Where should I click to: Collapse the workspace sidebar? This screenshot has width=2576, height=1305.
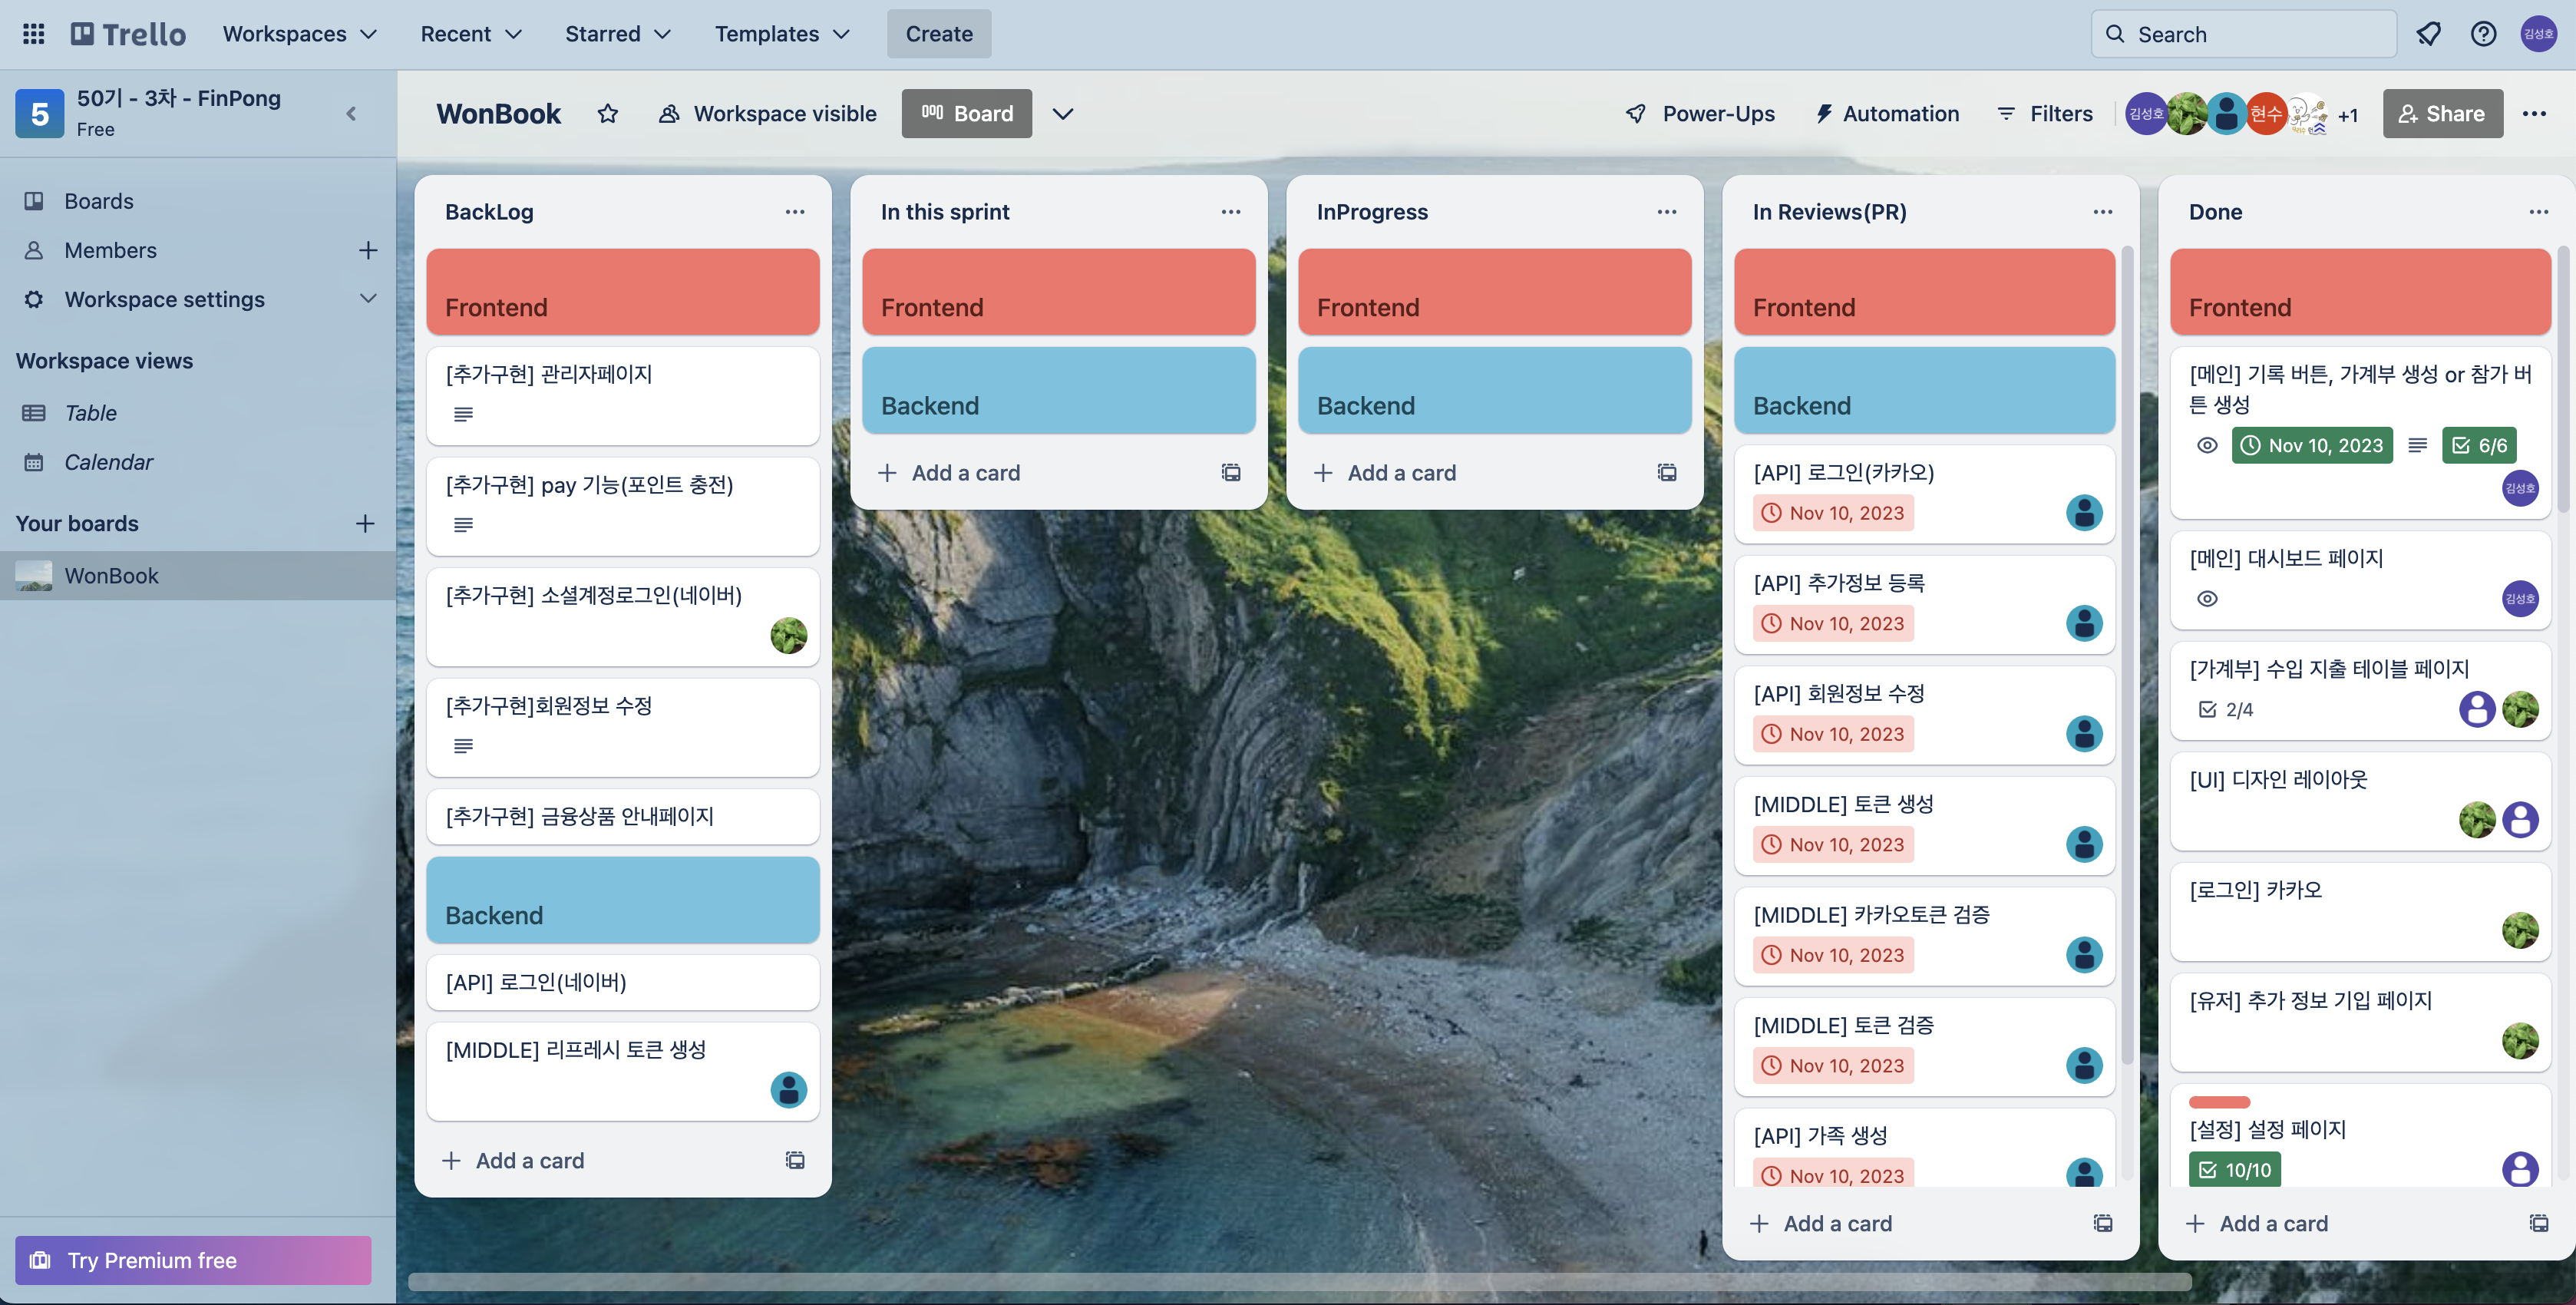click(351, 114)
